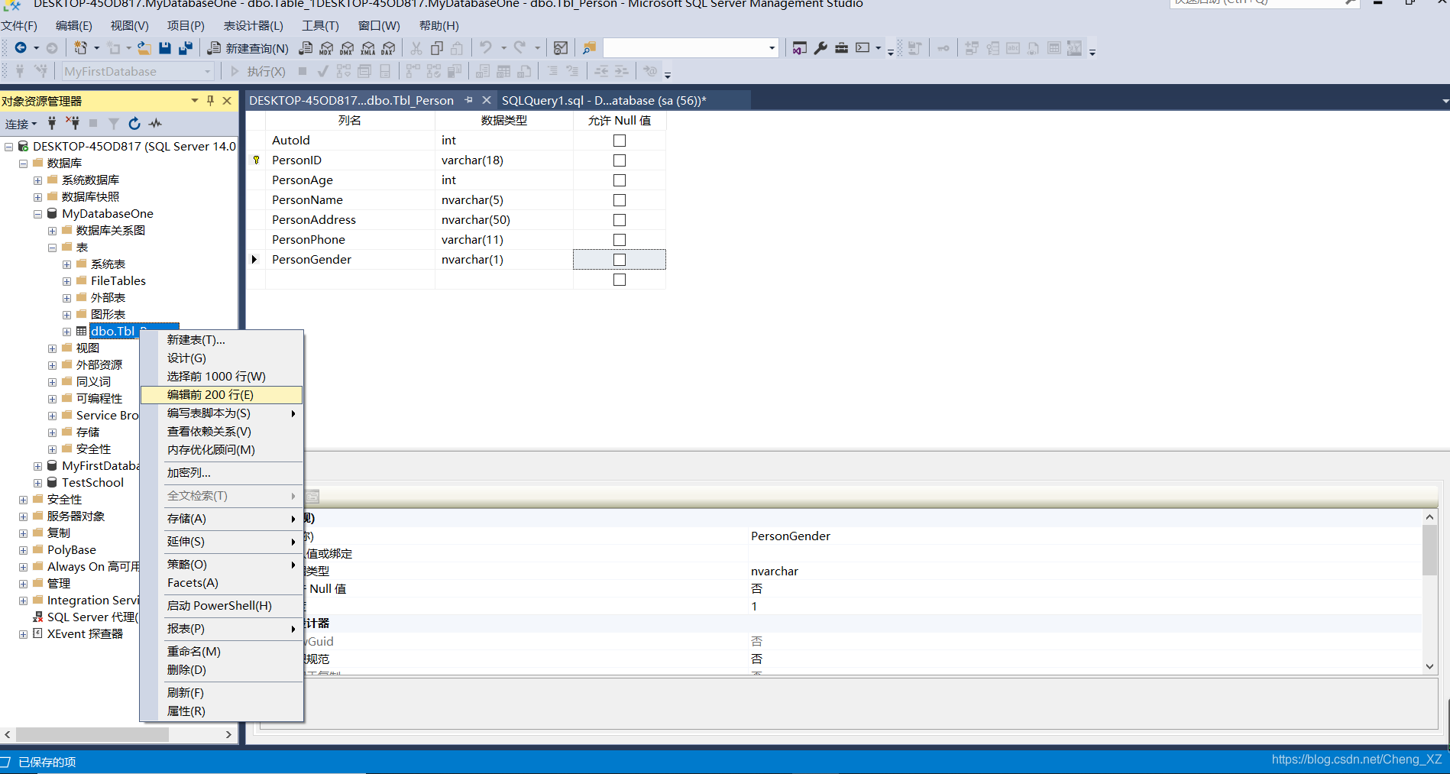Click the properties wrench icon
Viewport: 1450px width, 774px height.
point(820,48)
